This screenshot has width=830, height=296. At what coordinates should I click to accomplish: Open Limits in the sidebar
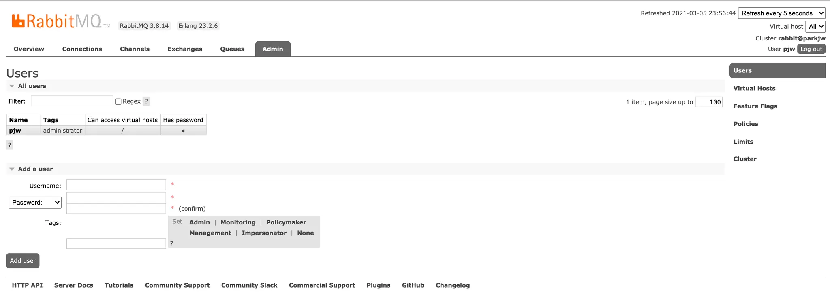(x=743, y=142)
